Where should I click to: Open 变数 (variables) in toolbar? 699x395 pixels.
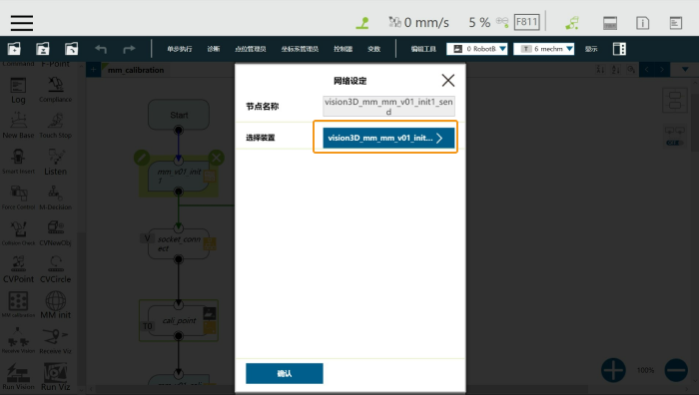tap(374, 49)
